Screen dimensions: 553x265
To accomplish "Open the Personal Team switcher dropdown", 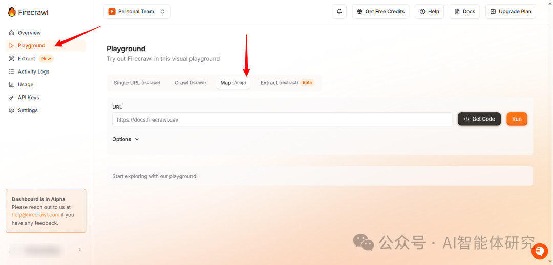I will coord(137,12).
